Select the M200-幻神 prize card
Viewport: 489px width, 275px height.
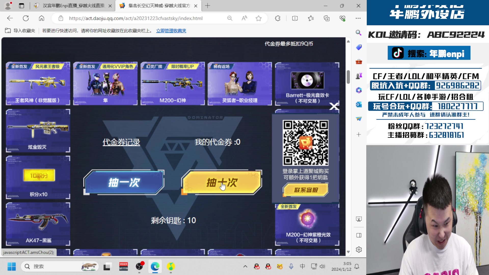click(172, 84)
